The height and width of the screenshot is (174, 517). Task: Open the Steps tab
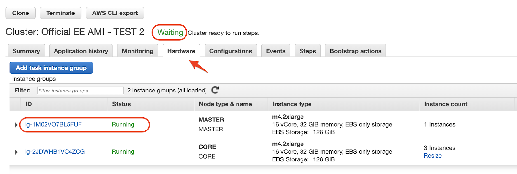tap(308, 51)
